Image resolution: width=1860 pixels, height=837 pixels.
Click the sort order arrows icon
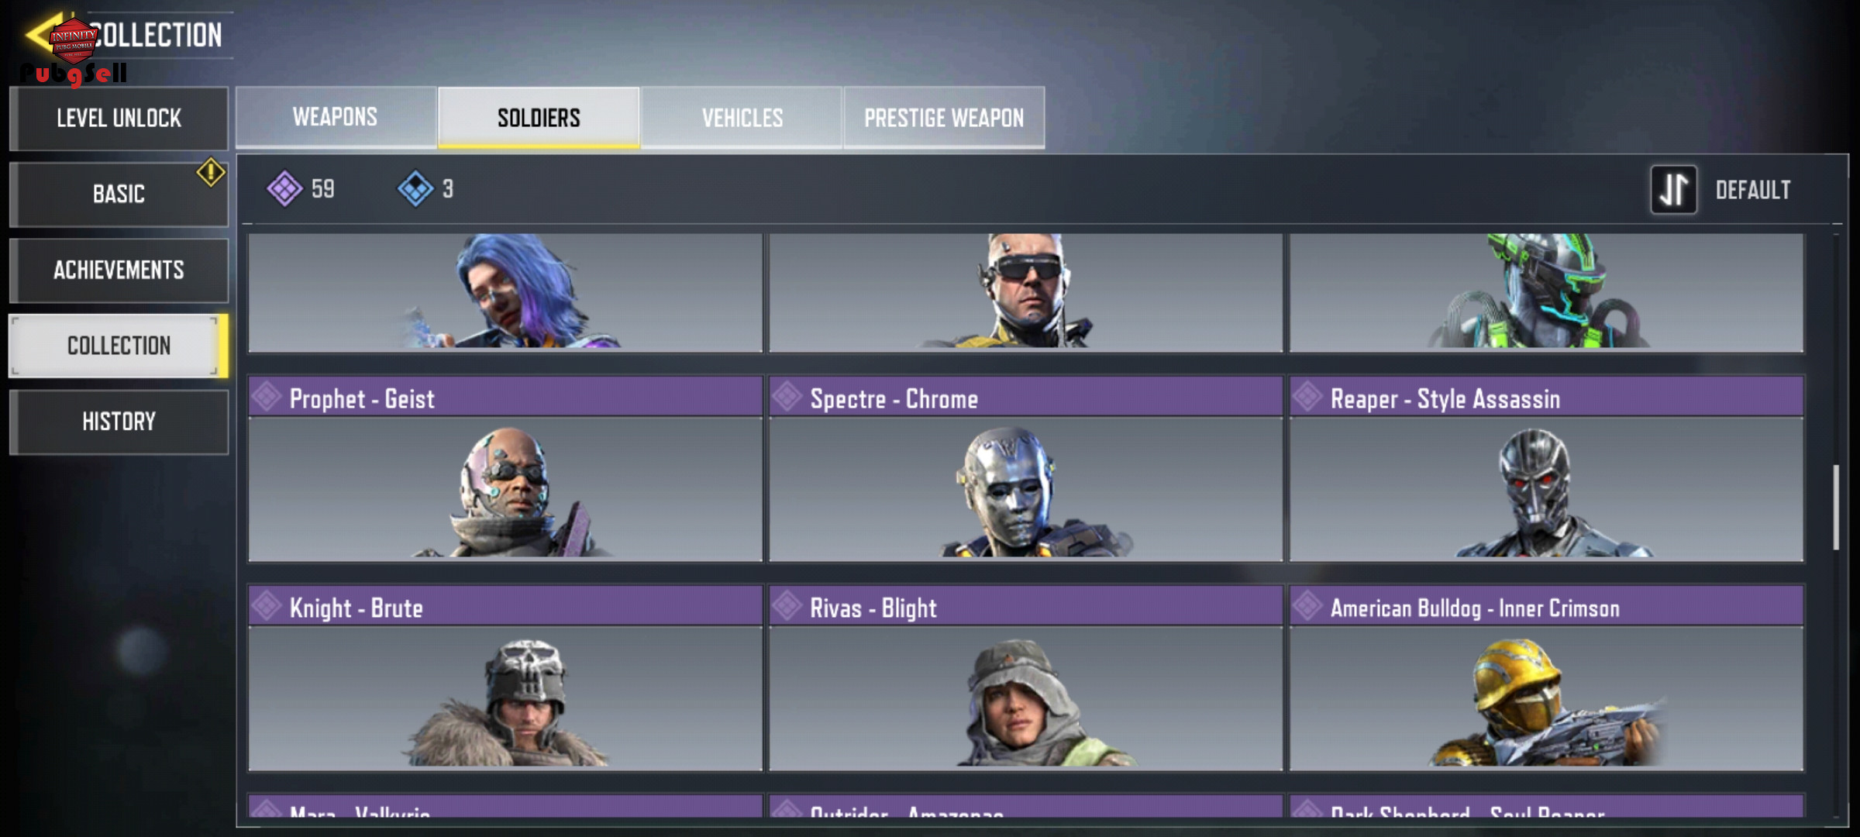point(1674,190)
